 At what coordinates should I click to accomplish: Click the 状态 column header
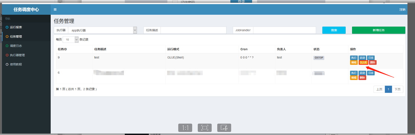click(x=316, y=49)
